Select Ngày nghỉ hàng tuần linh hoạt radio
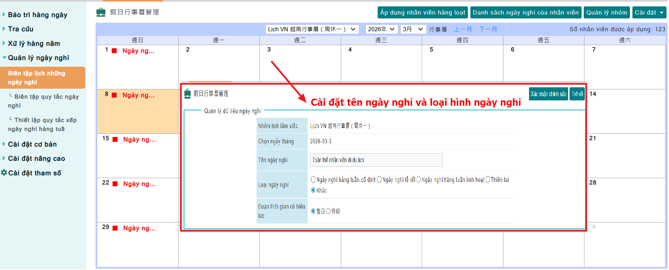The image size is (669, 270). (419, 180)
